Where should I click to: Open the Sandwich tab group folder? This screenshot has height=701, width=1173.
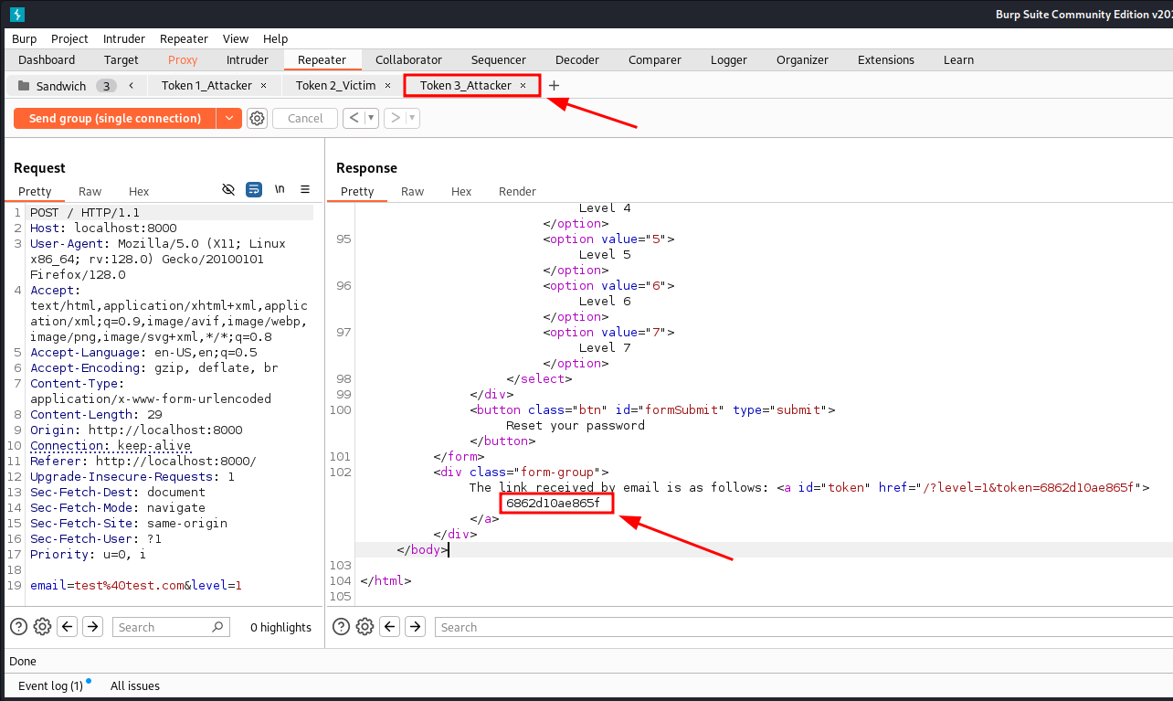coord(60,86)
